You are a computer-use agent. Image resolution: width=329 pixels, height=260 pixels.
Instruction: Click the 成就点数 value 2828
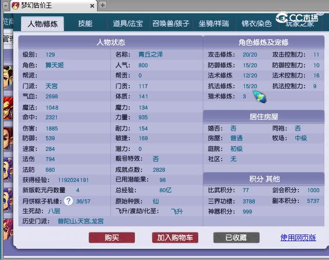159,170
